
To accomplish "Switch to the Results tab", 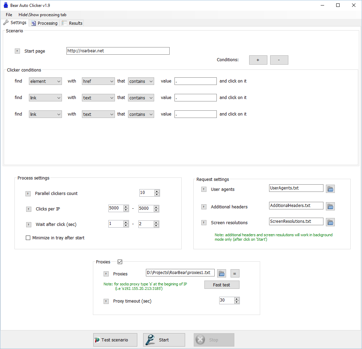I will [x=72, y=23].
